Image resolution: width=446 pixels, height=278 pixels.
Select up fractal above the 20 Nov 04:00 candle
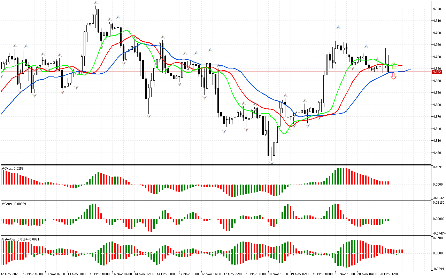coord(366,46)
